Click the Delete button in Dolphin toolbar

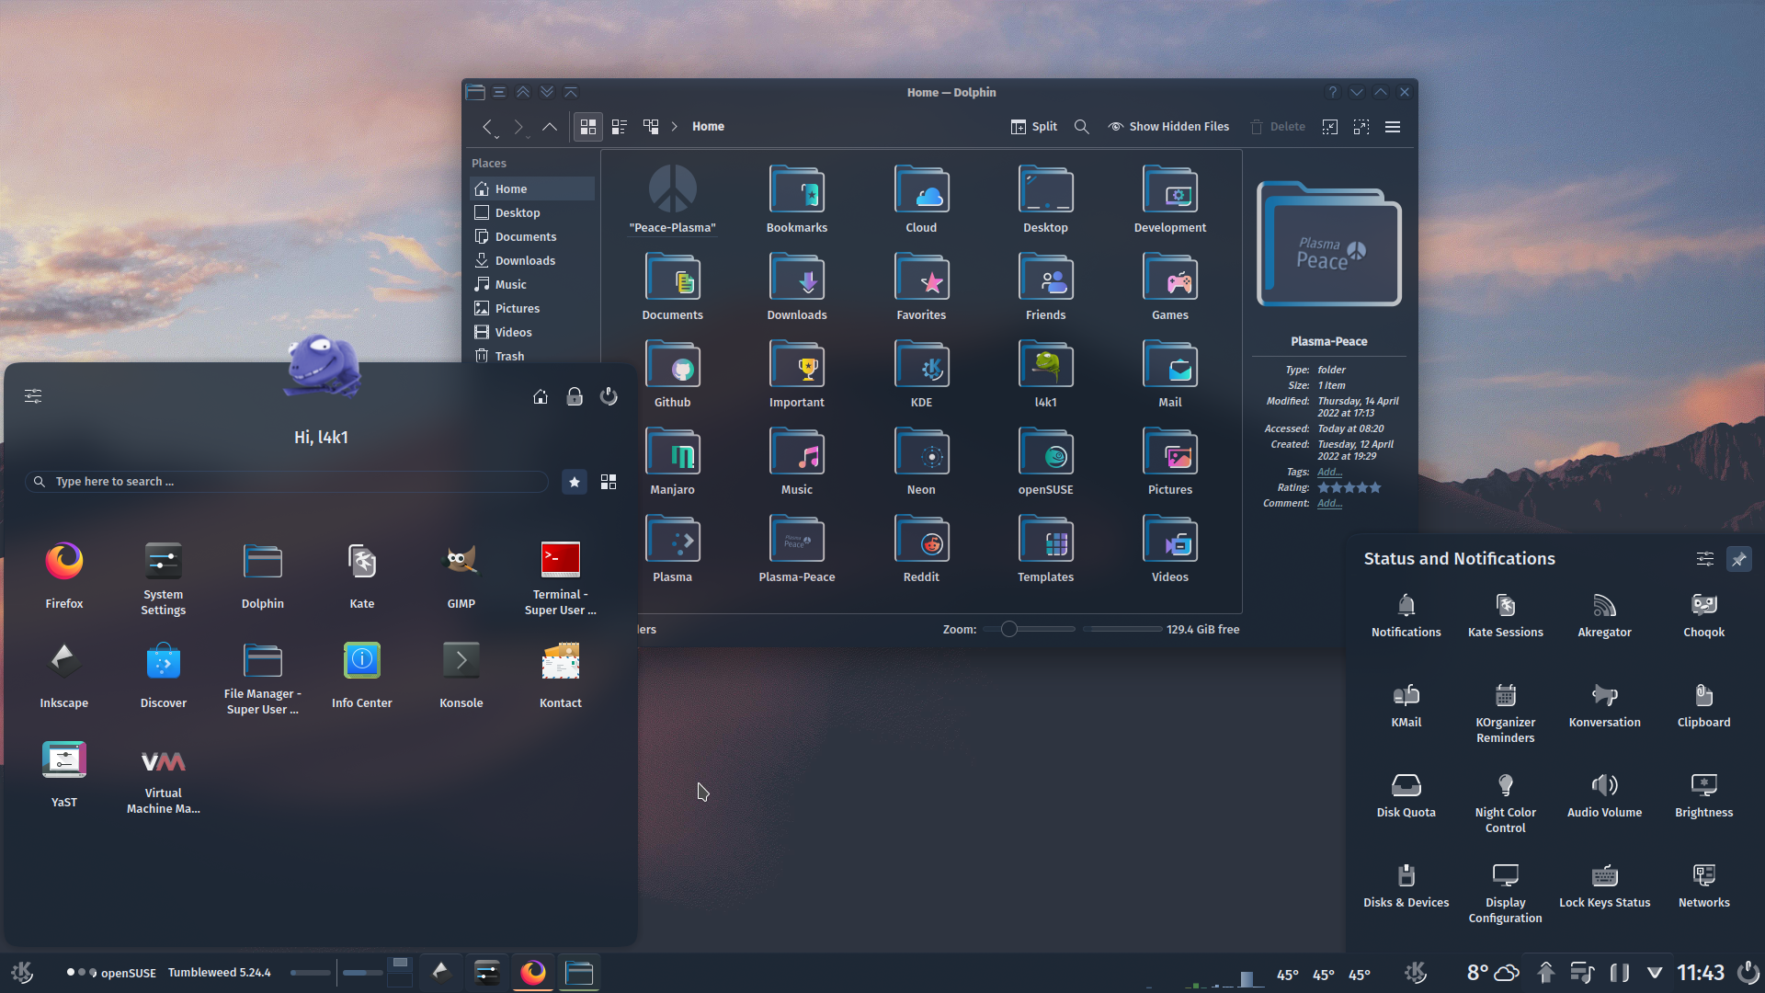(1278, 127)
